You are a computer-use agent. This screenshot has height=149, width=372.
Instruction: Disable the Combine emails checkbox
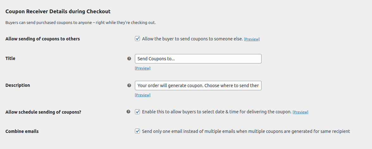point(137,131)
